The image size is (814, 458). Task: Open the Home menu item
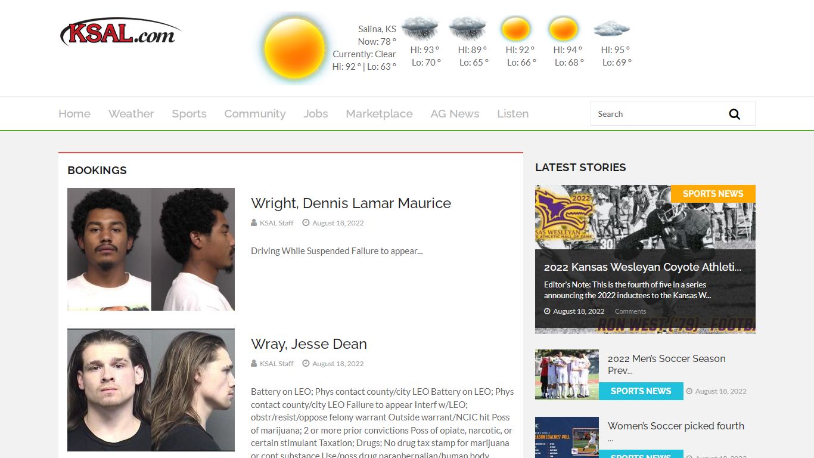point(74,114)
